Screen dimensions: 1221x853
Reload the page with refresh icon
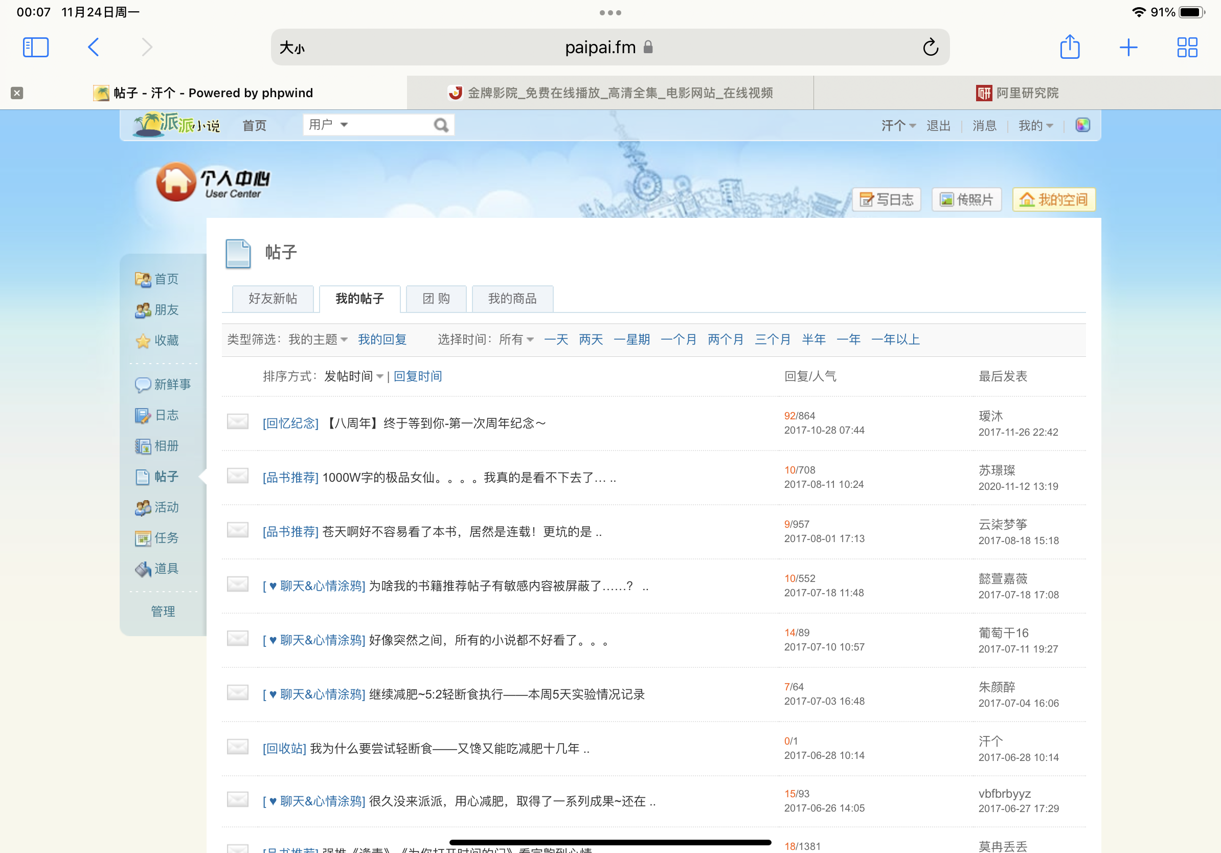click(x=930, y=48)
